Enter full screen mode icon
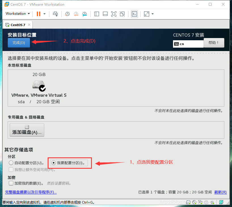This screenshot has width=232, height=207. 114,14
